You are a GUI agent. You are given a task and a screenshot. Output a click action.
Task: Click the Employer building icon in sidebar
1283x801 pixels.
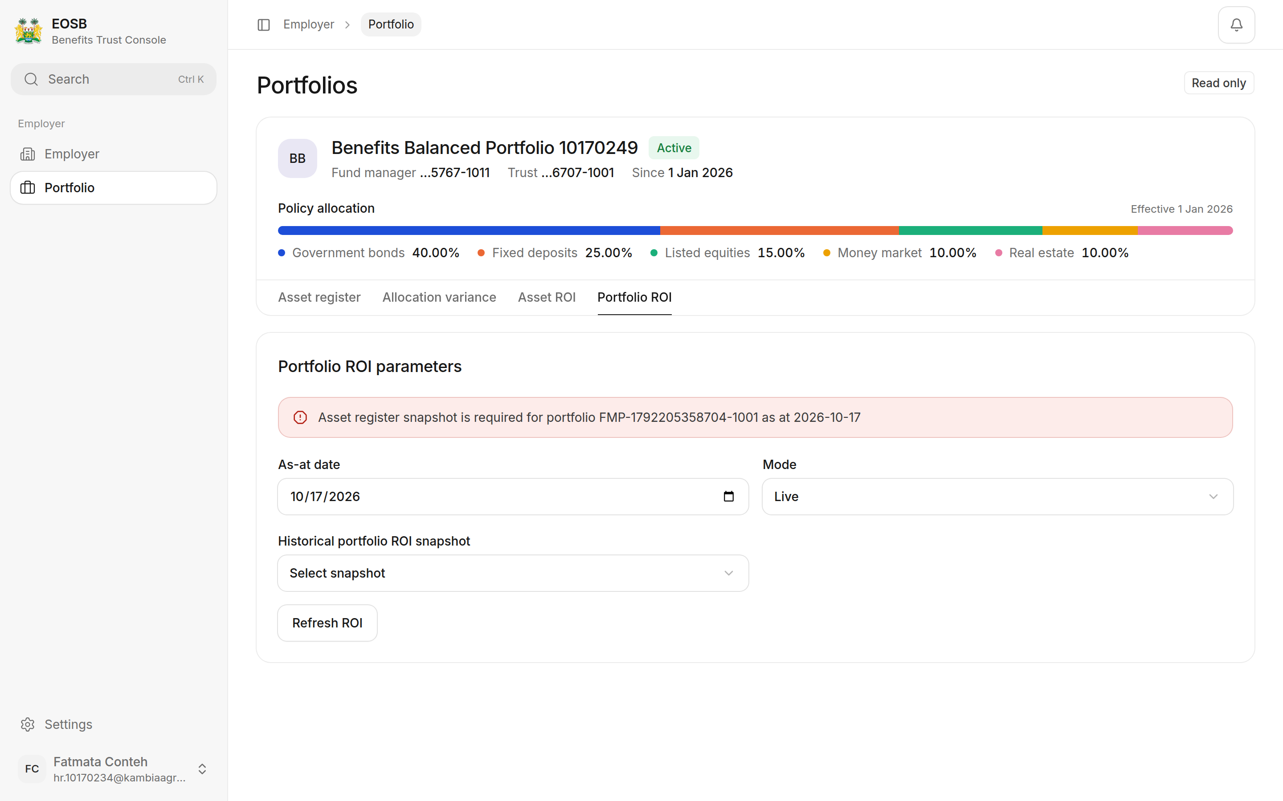pyautogui.click(x=28, y=154)
